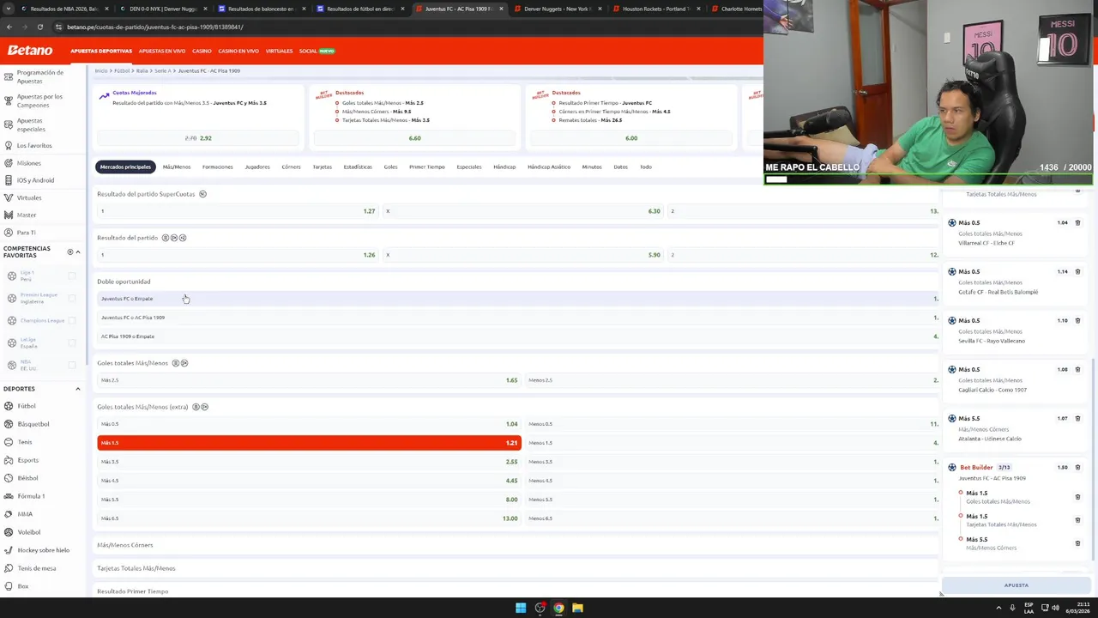The height and width of the screenshot is (618, 1098).
Task: Select Juventus FC o Empate double chance
Action: pyautogui.click(x=518, y=299)
